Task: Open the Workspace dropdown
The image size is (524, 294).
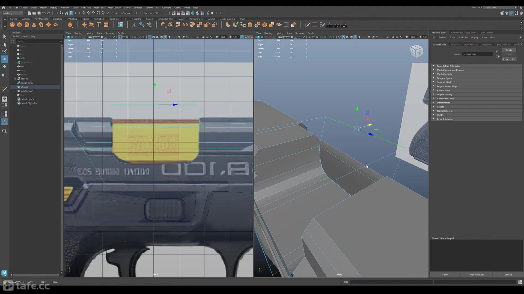Action: tap(500, 7)
